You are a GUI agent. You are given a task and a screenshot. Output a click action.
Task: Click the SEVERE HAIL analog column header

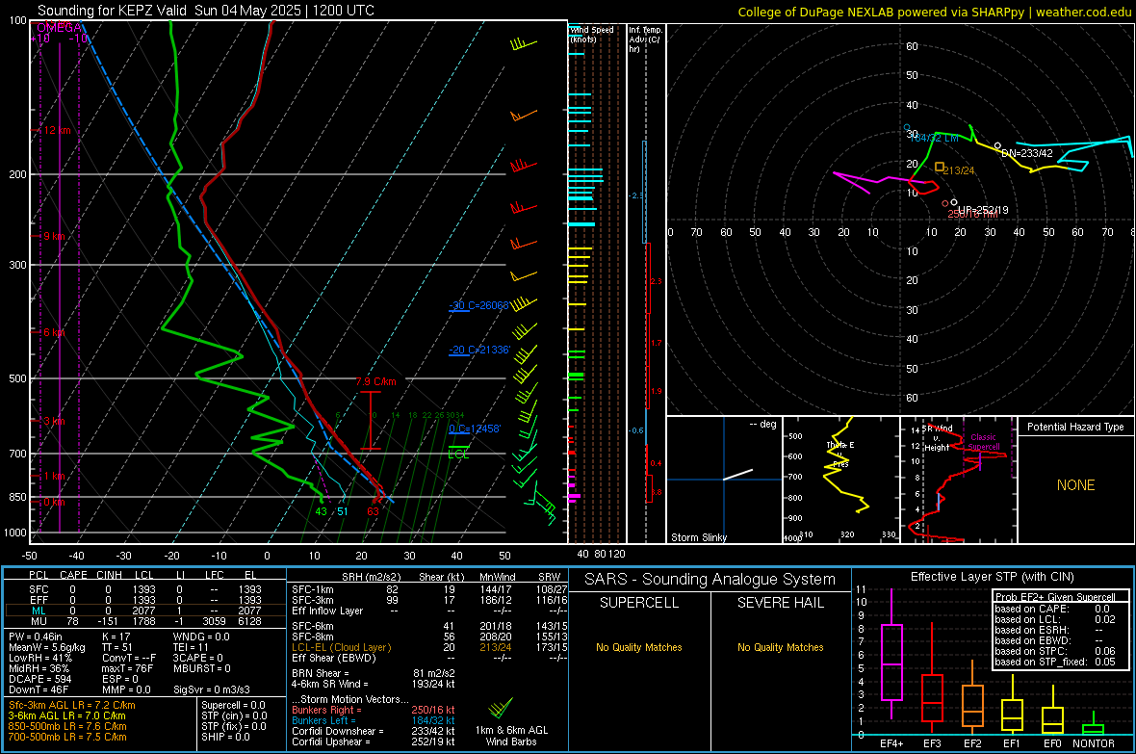click(780, 603)
